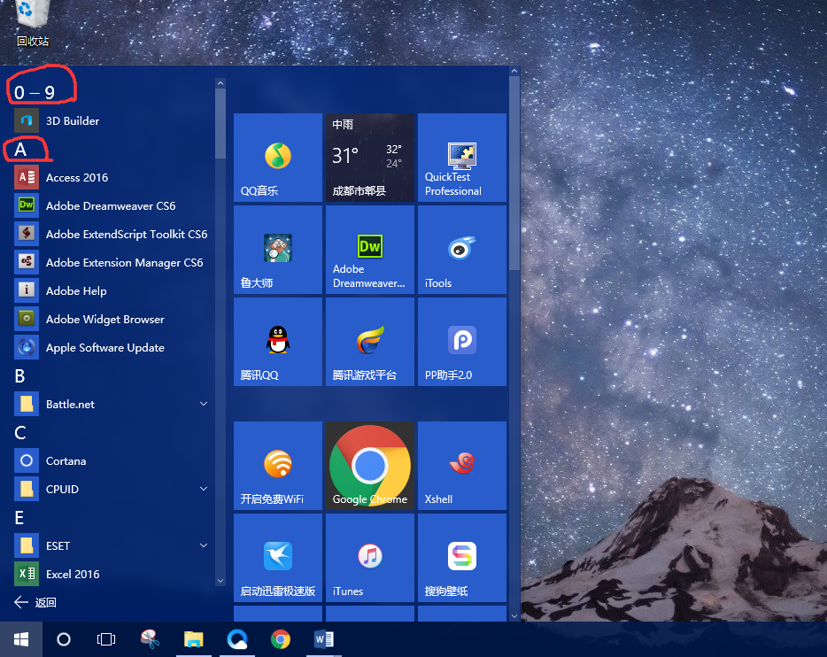Open the PP助手2.0 tile
This screenshot has height=657, width=827.
click(462, 342)
